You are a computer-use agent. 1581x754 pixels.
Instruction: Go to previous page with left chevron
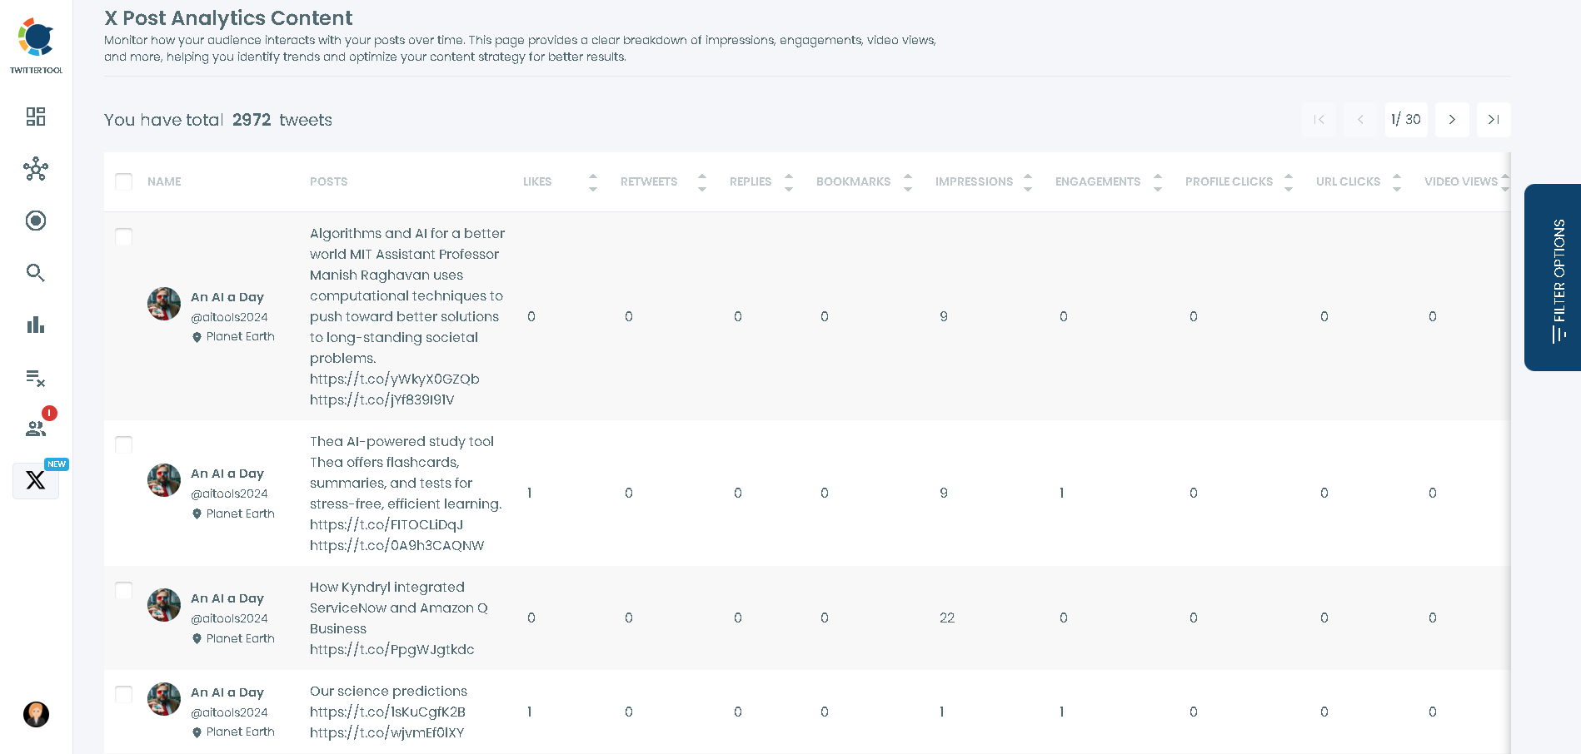pyautogui.click(x=1360, y=120)
